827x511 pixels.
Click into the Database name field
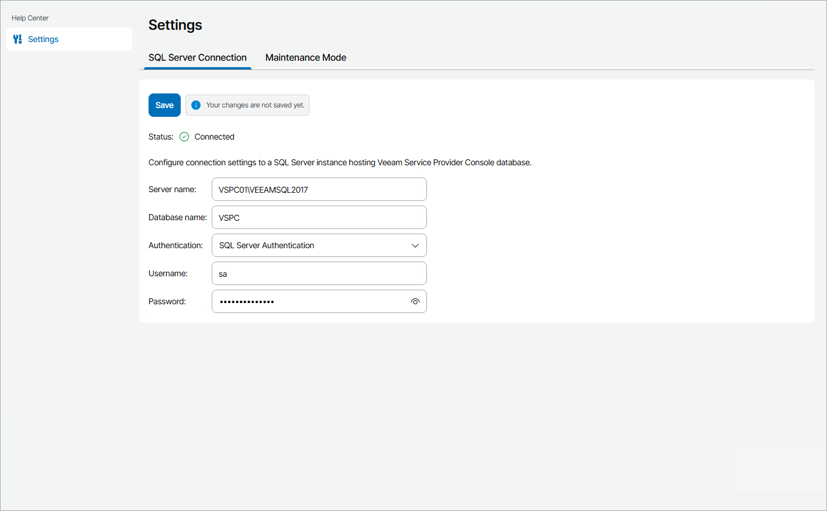(319, 217)
